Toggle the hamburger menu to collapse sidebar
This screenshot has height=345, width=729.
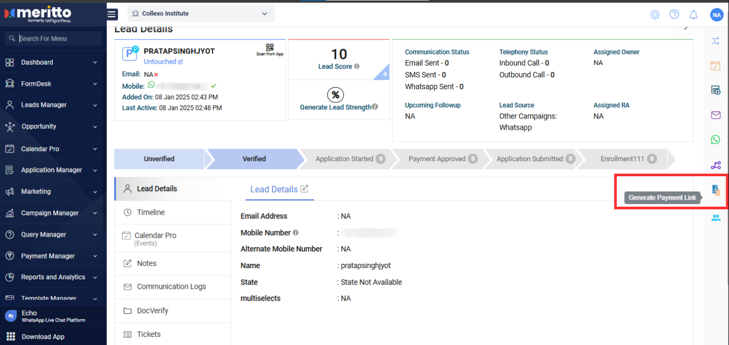point(112,14)
